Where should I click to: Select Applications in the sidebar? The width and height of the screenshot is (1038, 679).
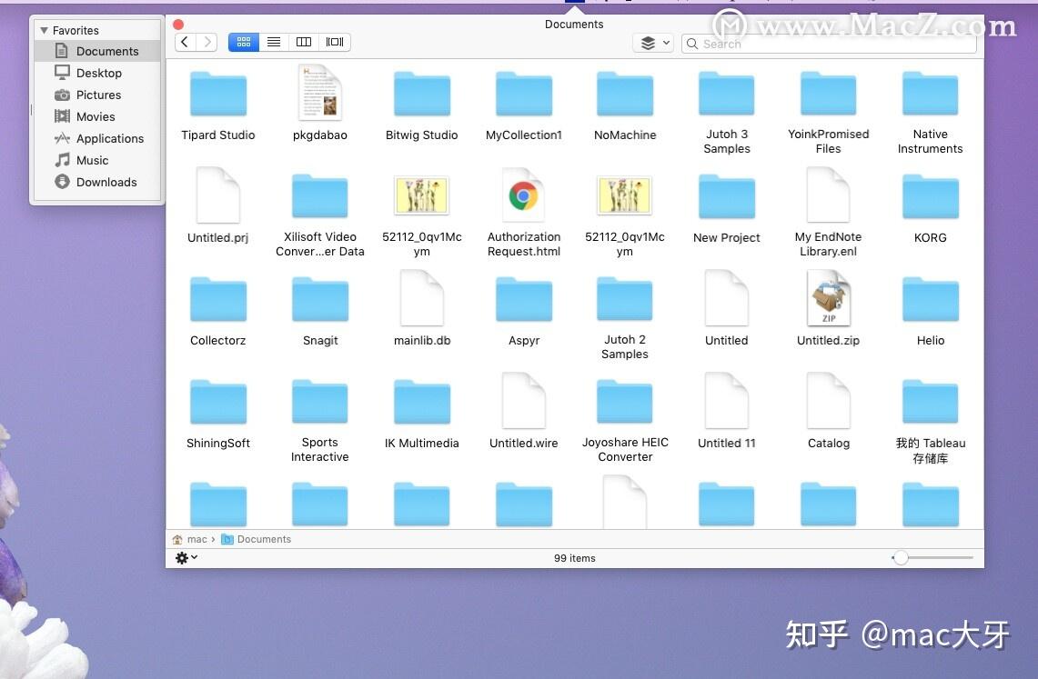click(x=108, y=138)
